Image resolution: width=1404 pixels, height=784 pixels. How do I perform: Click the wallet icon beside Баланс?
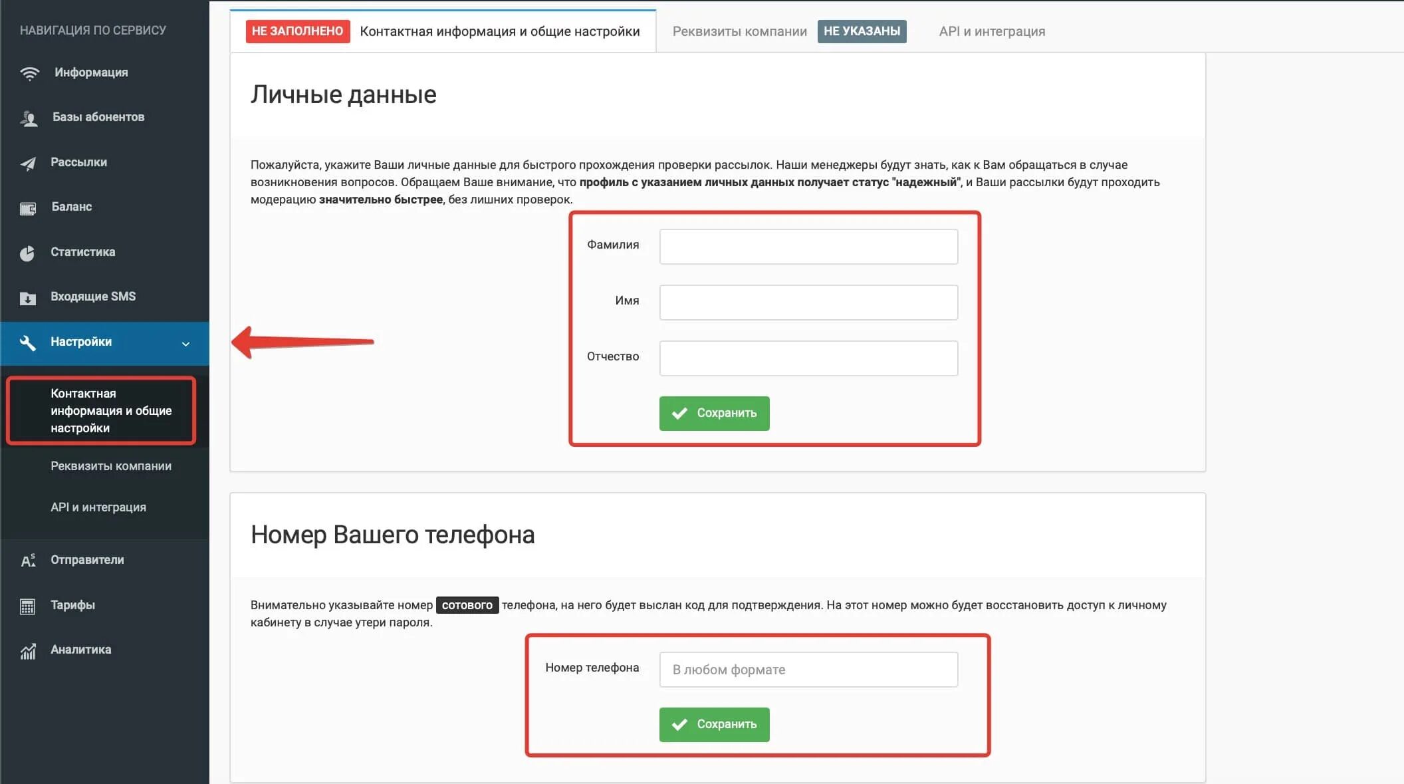point(28,209)
